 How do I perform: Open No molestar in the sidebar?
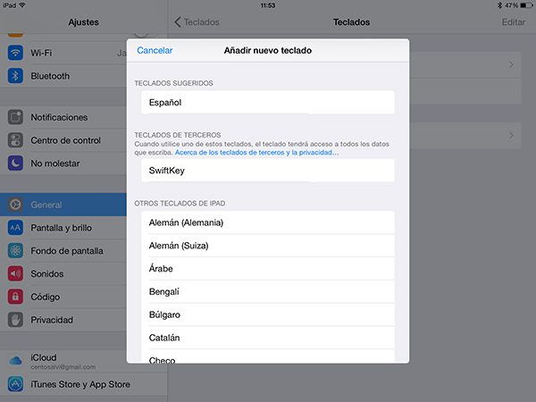63,163
